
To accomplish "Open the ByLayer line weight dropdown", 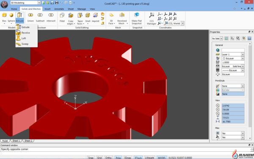I will 243,70.
